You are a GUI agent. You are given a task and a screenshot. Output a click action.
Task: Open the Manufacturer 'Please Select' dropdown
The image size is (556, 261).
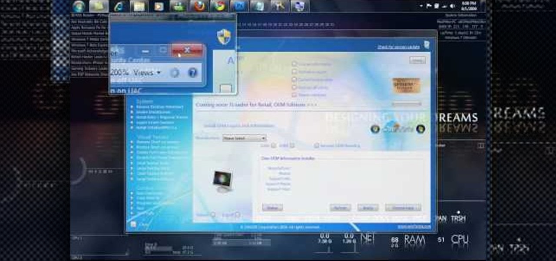coord(244,138)
